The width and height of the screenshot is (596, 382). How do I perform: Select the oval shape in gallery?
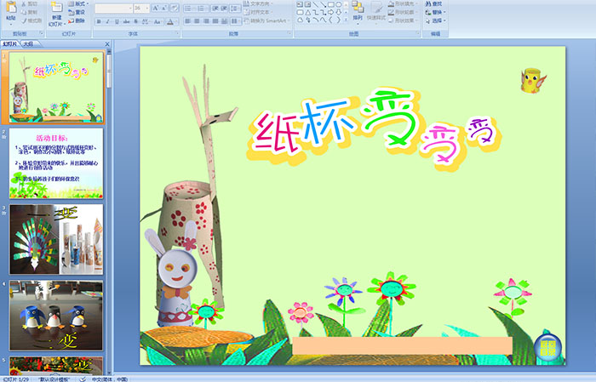pyautogui.click(x=338, y=4)
